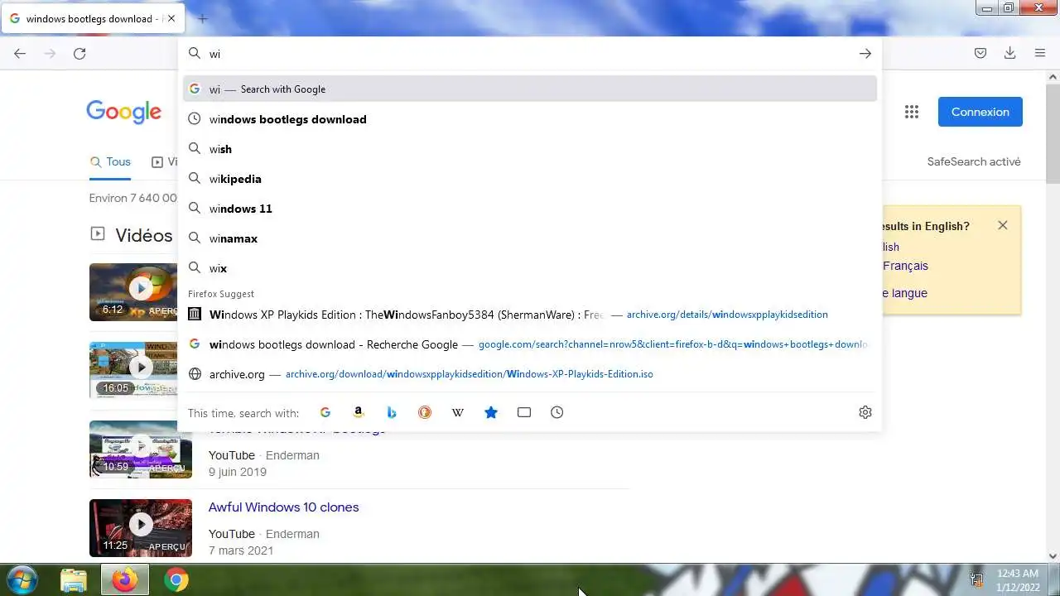Screen dimensions: 1060x596
Task: Choose the 'wikipedia' suggestion
Action: coord(530,179)
